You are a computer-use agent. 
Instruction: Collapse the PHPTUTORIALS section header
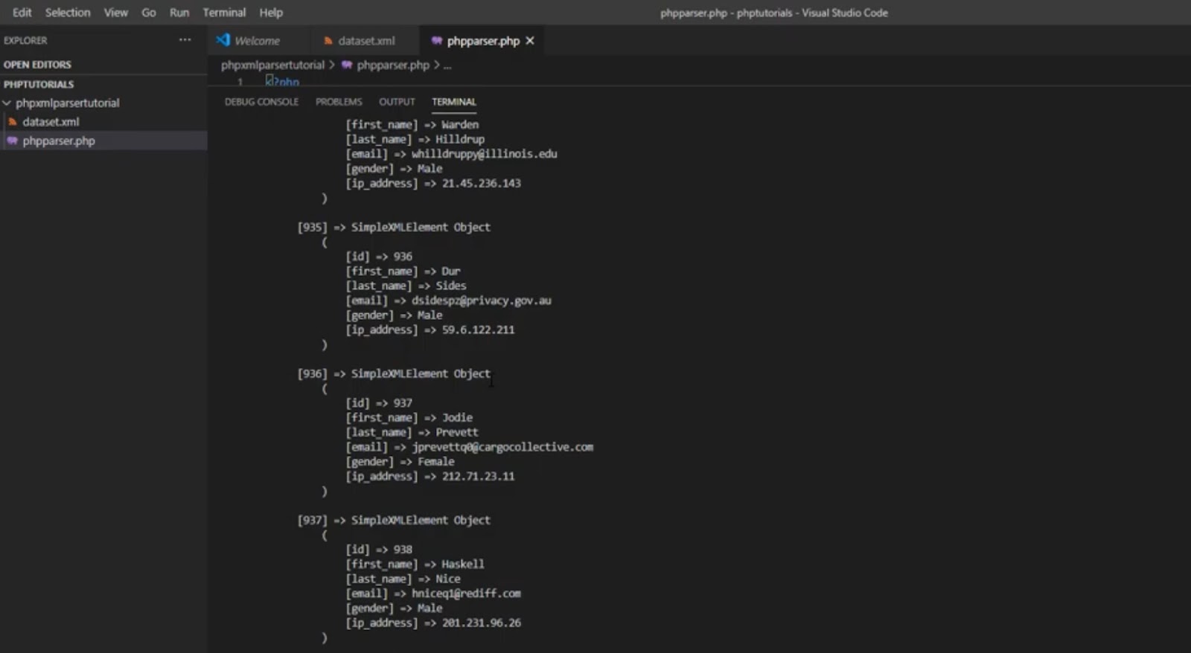[x=39, y=84]
